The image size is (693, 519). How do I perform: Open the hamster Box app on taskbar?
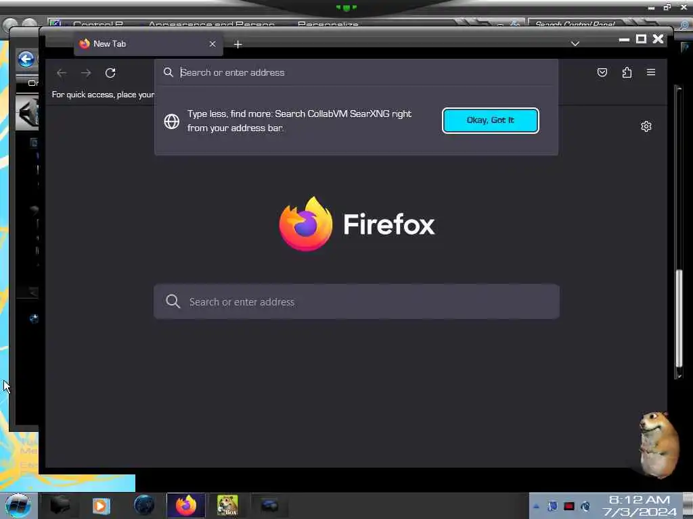(227, 505)
